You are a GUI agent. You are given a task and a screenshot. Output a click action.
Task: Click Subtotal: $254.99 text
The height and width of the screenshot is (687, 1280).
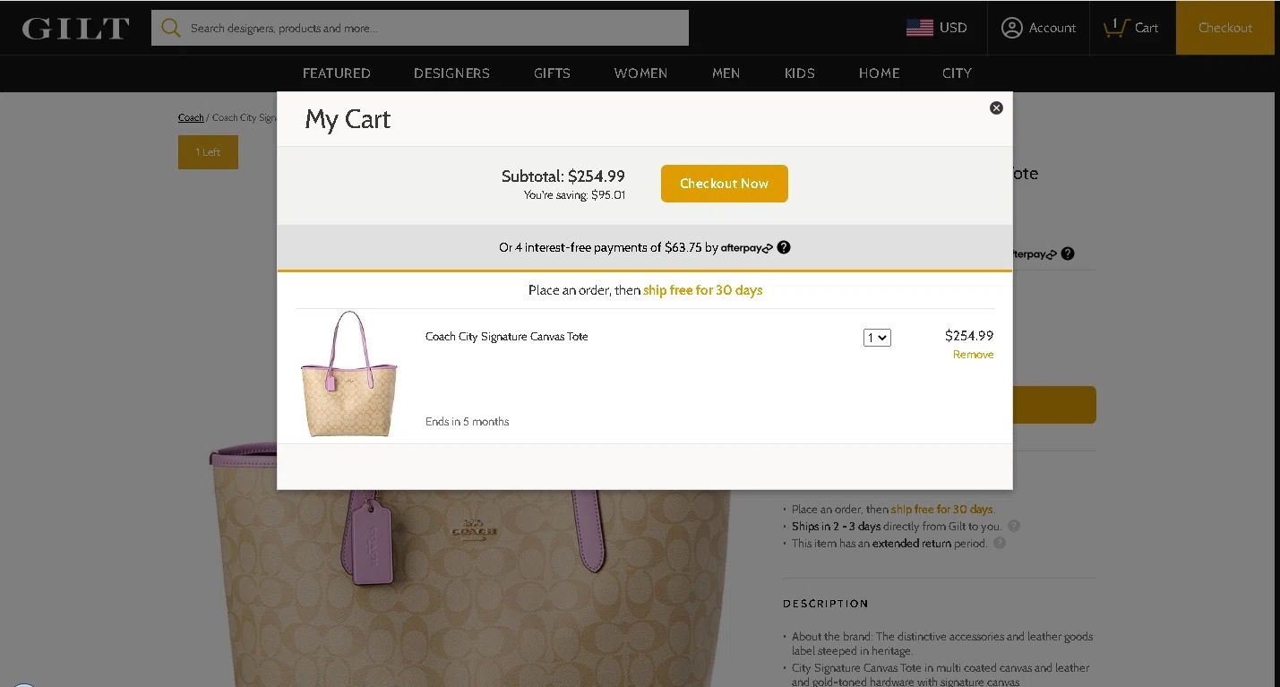click(x=563, y=176)
